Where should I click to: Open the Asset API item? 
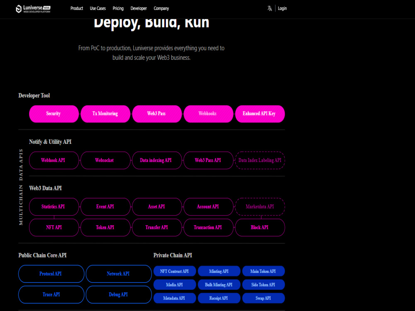(x=157, y=207)
